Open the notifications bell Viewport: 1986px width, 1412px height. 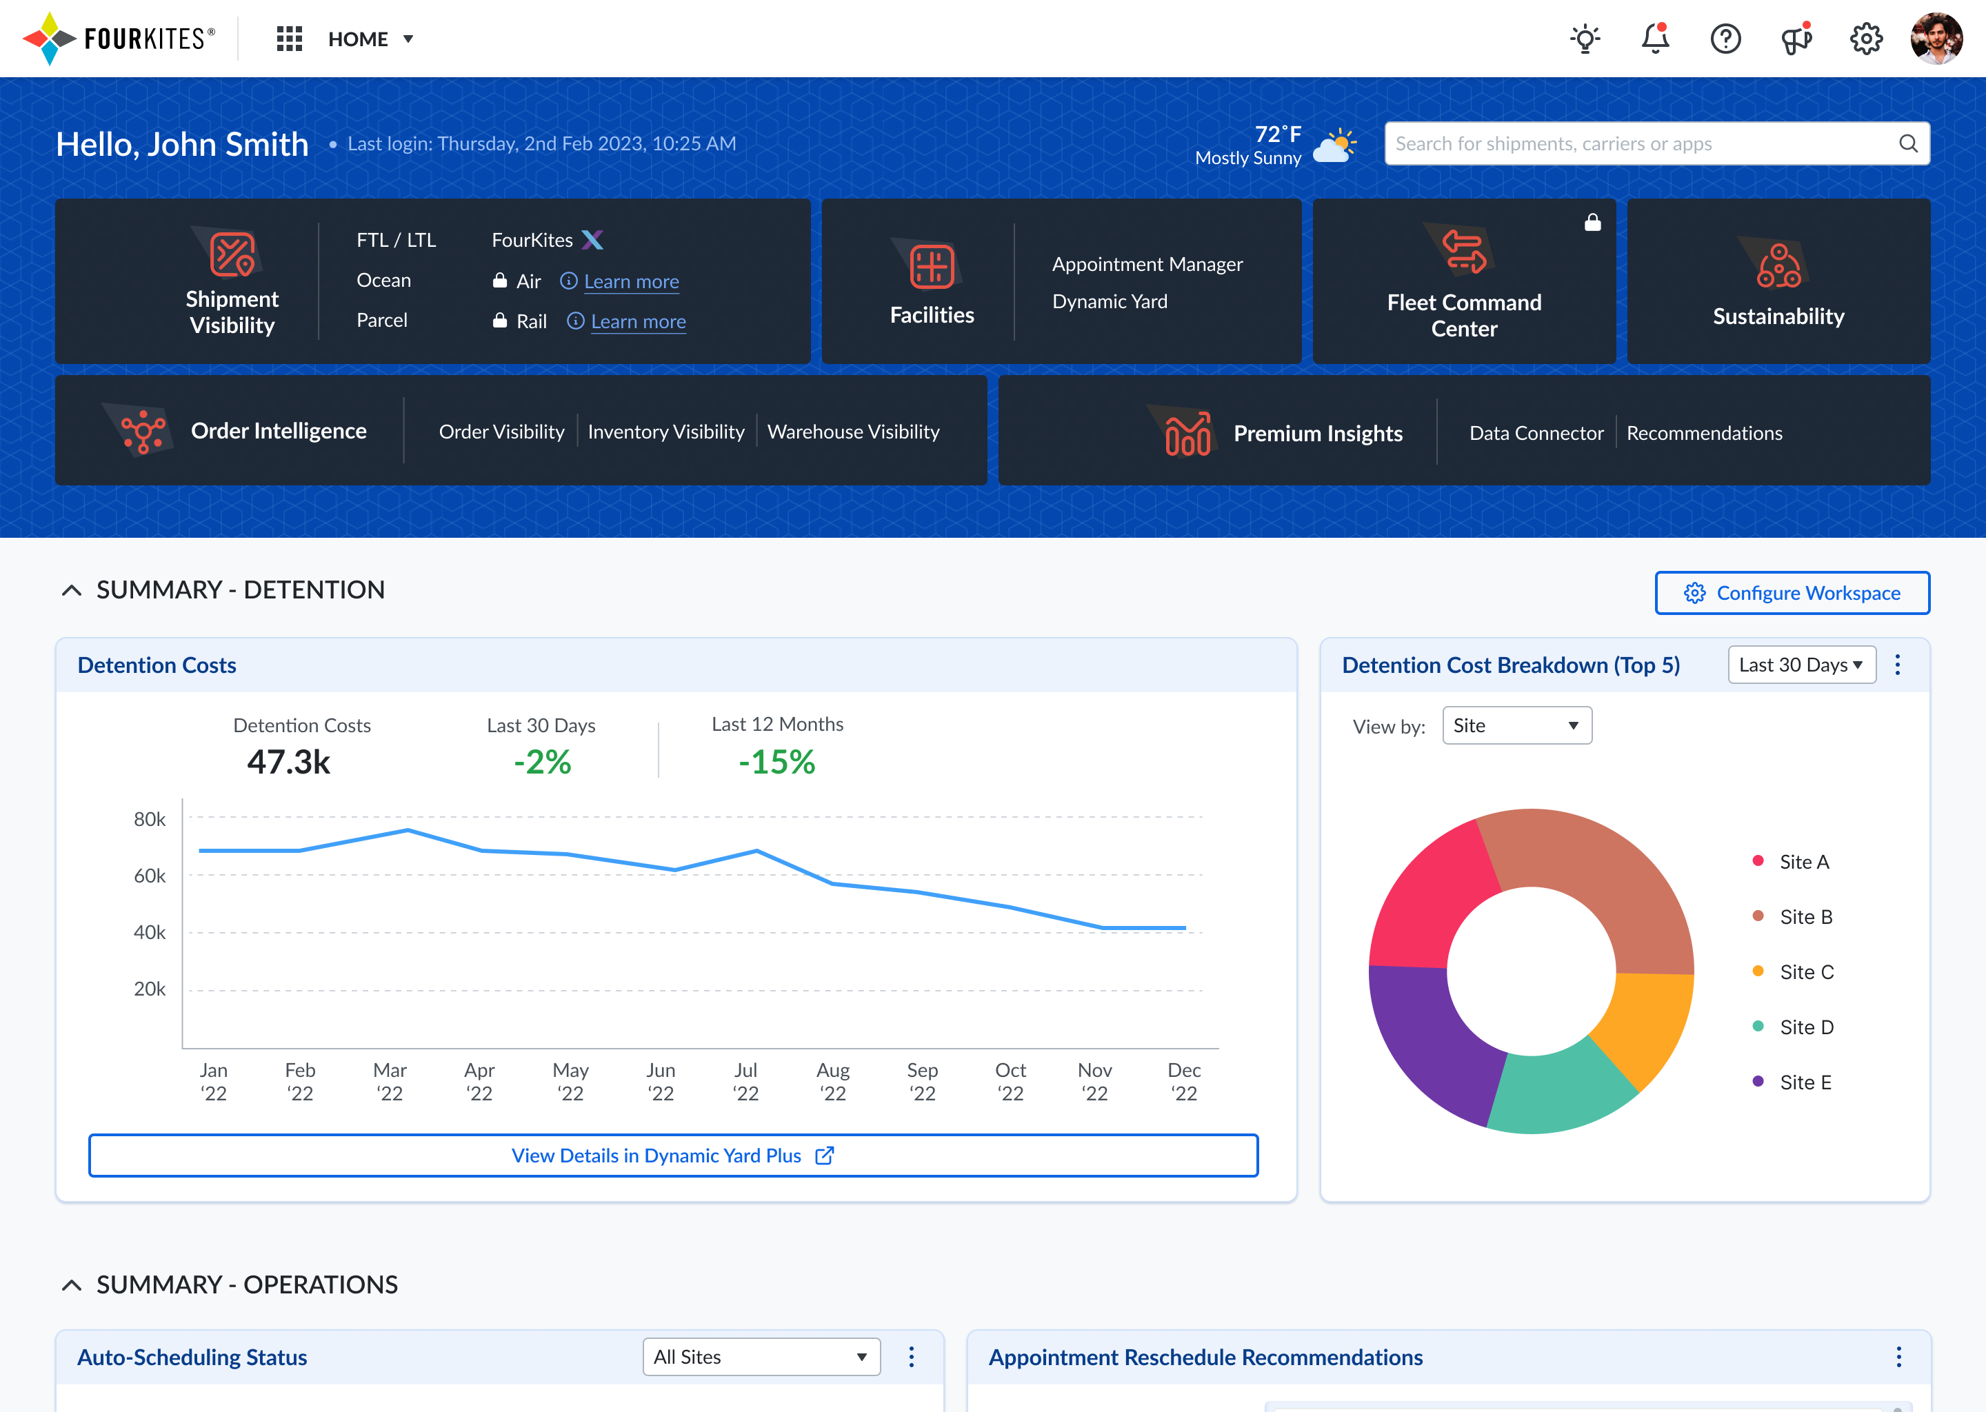pyautogui.click(x=1655, y=39)
